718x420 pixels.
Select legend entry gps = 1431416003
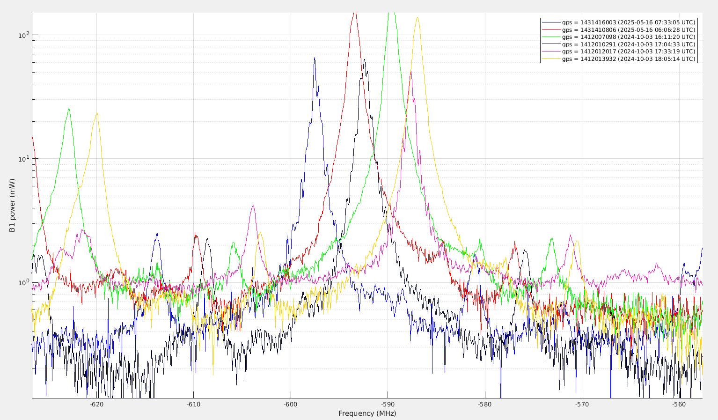tap(629, 22)
